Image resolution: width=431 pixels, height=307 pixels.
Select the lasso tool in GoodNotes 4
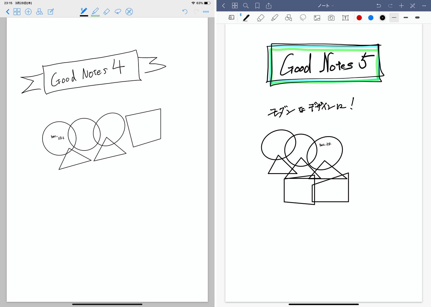118,12
